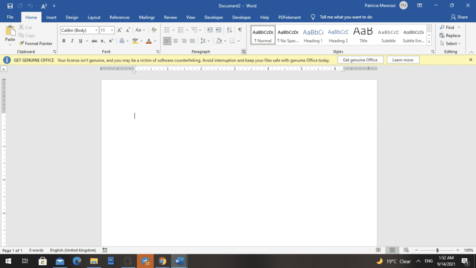476x268 pixels.
Task: Switch to the References tab
Action: pos(119,17)
